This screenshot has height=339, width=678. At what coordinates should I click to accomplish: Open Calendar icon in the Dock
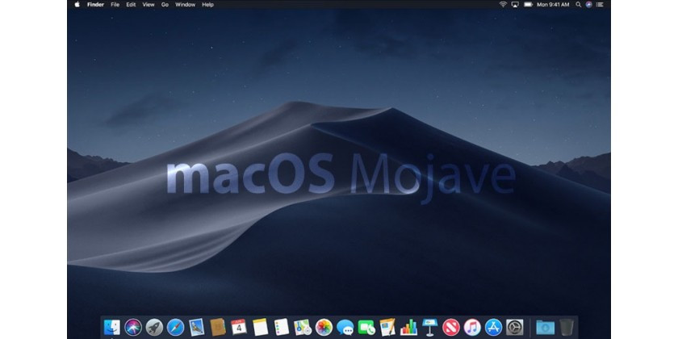[x=239, y=328]
